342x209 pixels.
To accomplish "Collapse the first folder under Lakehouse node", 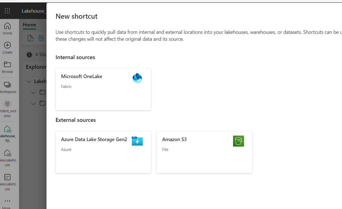I will point(33,93).
